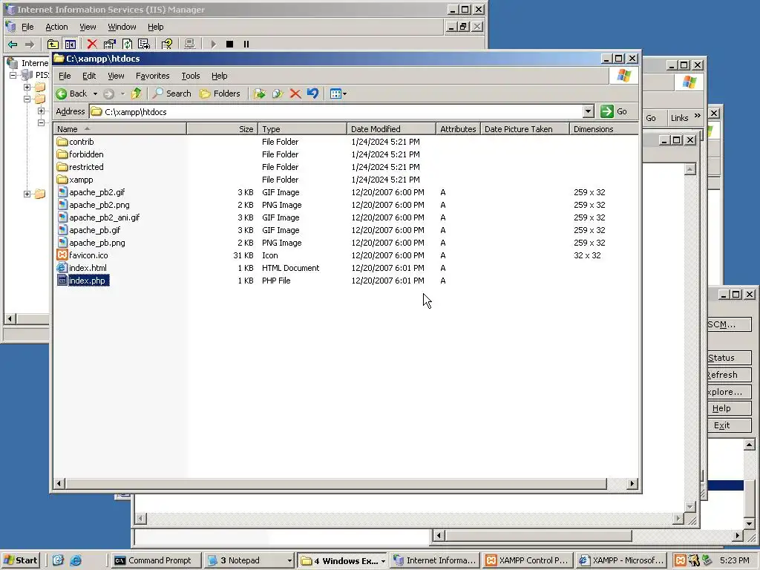Screen dimensions: 760x570
Task: Click the Up one level icon in IIS Manager
Action: click(x=53, y=44)
